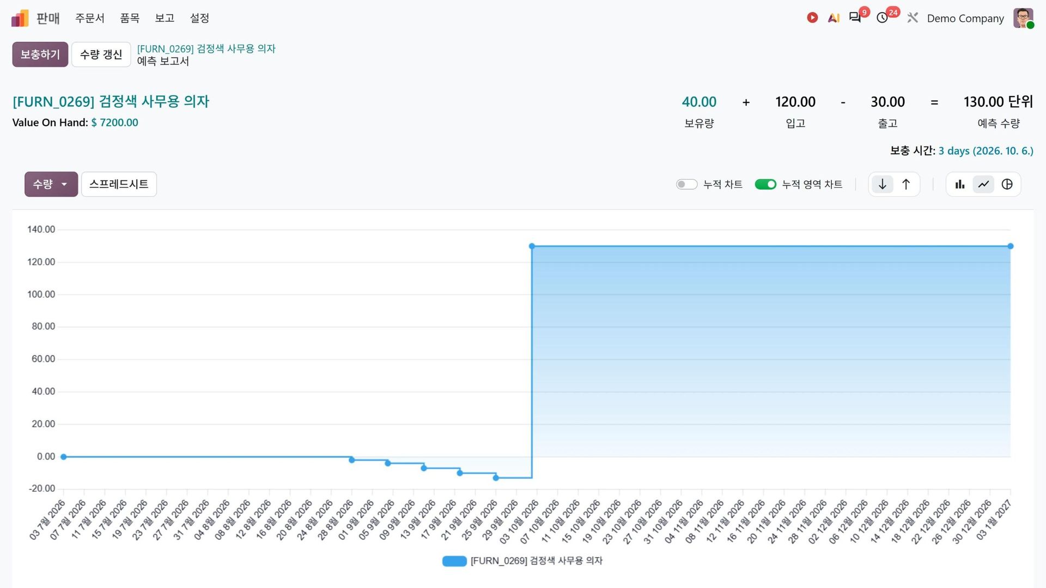Click the 130.00 단위 forecast quantity

998,102
